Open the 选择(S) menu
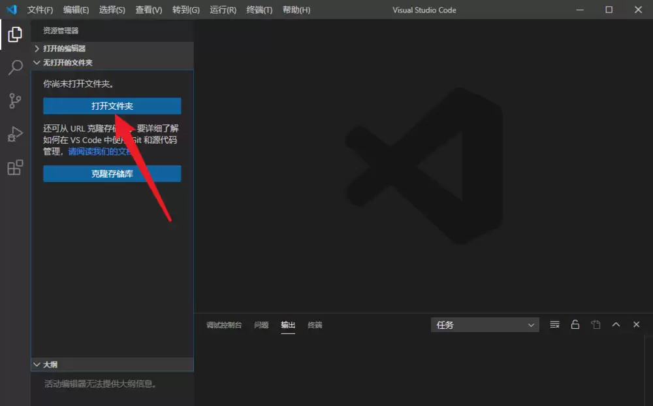 [x=112, y=10]
